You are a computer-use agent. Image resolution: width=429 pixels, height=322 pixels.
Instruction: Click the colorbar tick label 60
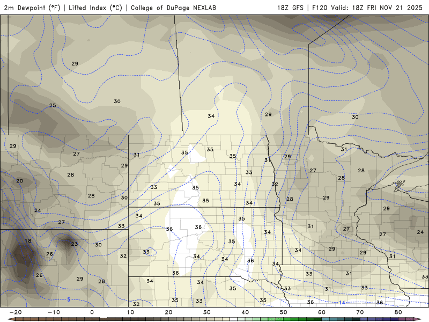coord(322,312)
